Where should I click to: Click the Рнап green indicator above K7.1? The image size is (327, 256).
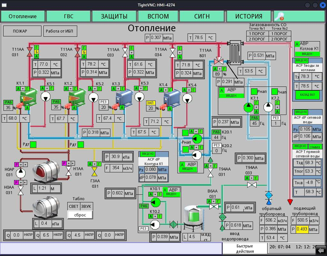pyautogui.click(x=254, y=91)
